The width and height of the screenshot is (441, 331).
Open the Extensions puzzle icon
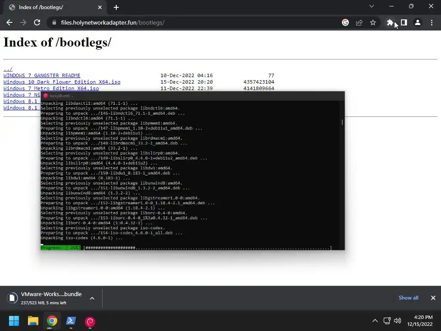tap(390, 22)
